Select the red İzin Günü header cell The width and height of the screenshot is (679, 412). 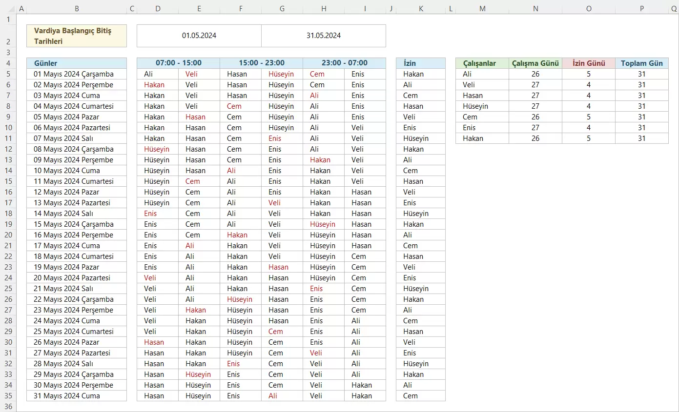point(588,63)
